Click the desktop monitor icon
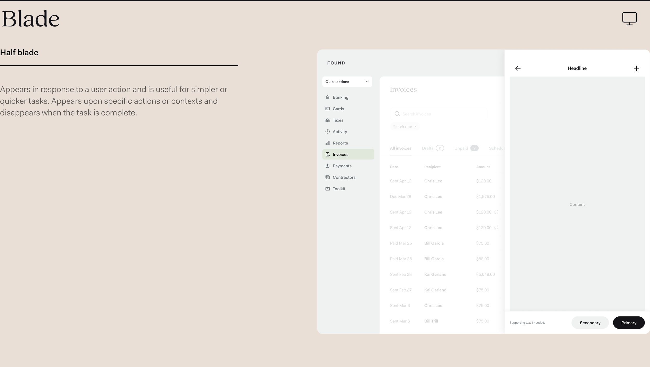 [629, 19]
